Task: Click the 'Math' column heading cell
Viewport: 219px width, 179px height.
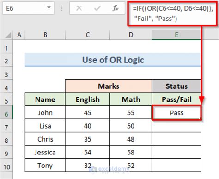Action: click(131, 99)
